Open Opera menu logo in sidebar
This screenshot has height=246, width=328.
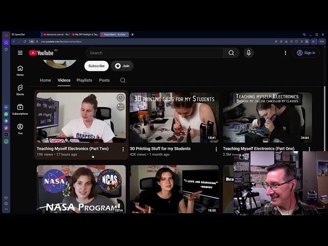[x=6, y=35]
